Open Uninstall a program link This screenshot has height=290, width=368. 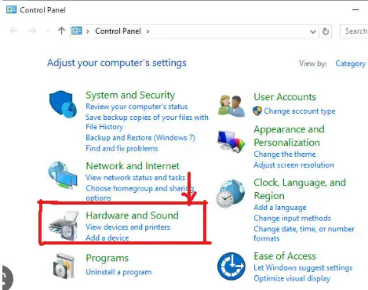point(118,272)
